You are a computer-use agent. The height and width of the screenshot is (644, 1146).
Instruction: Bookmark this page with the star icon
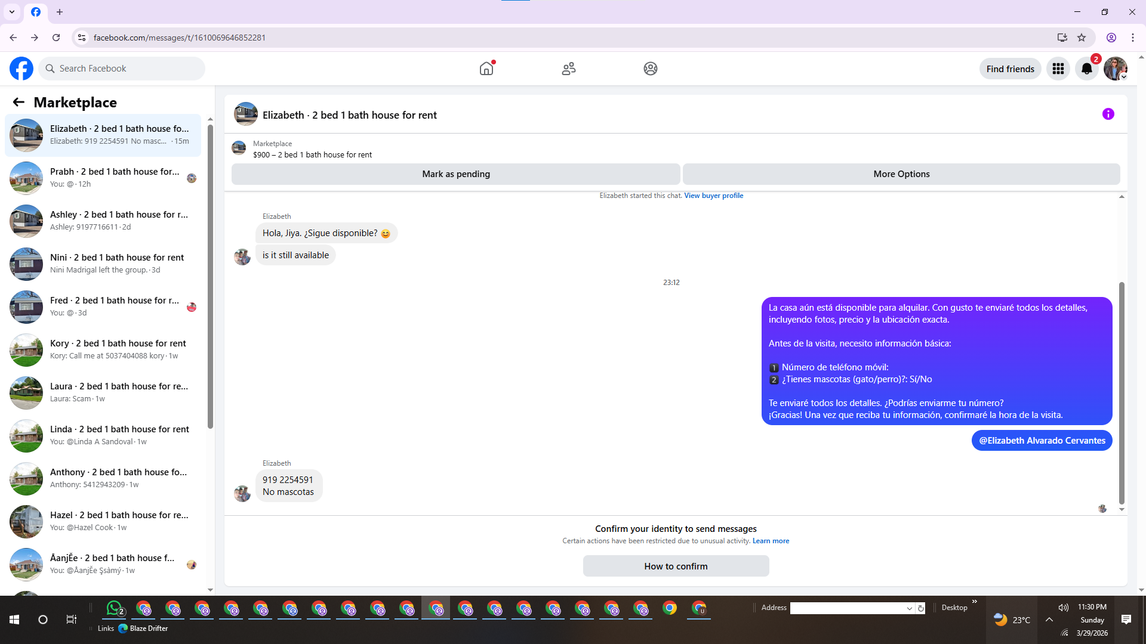click(x=1082, y=38)
